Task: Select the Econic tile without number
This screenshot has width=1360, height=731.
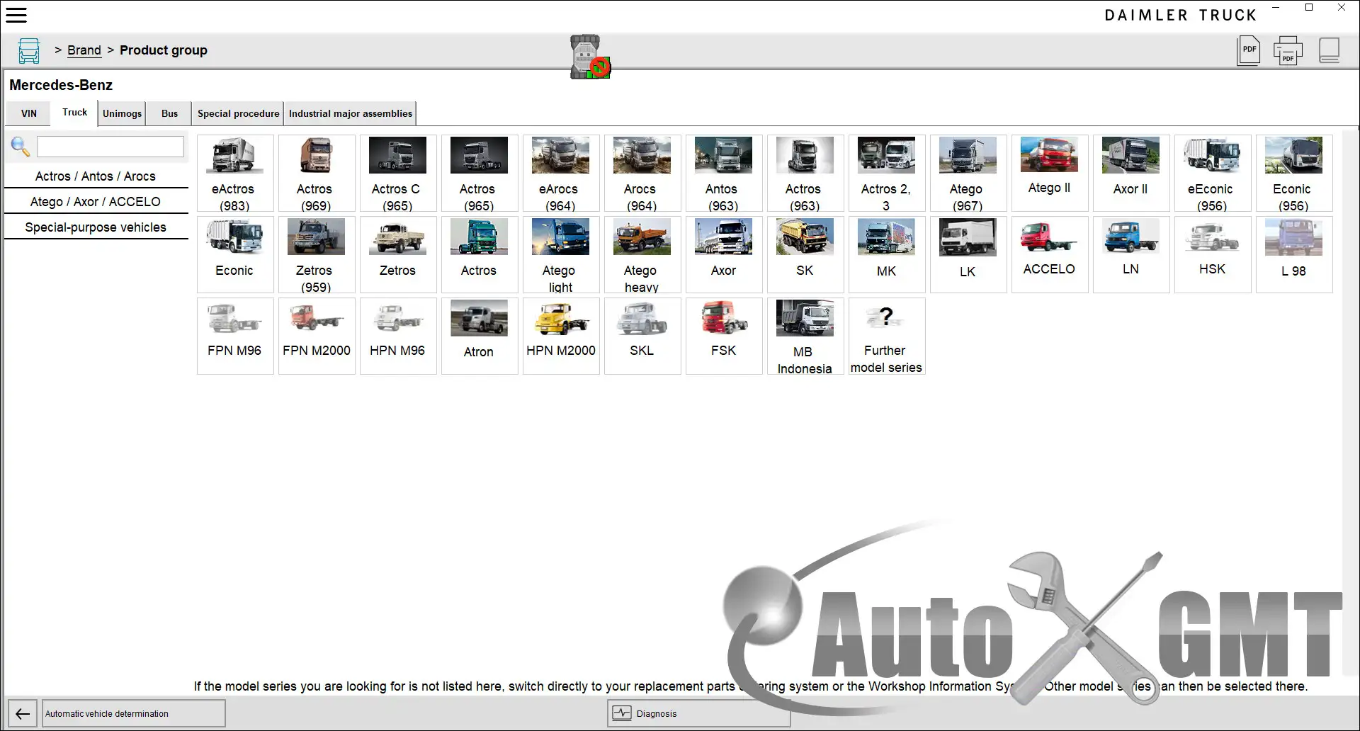Action: [235, 255]
